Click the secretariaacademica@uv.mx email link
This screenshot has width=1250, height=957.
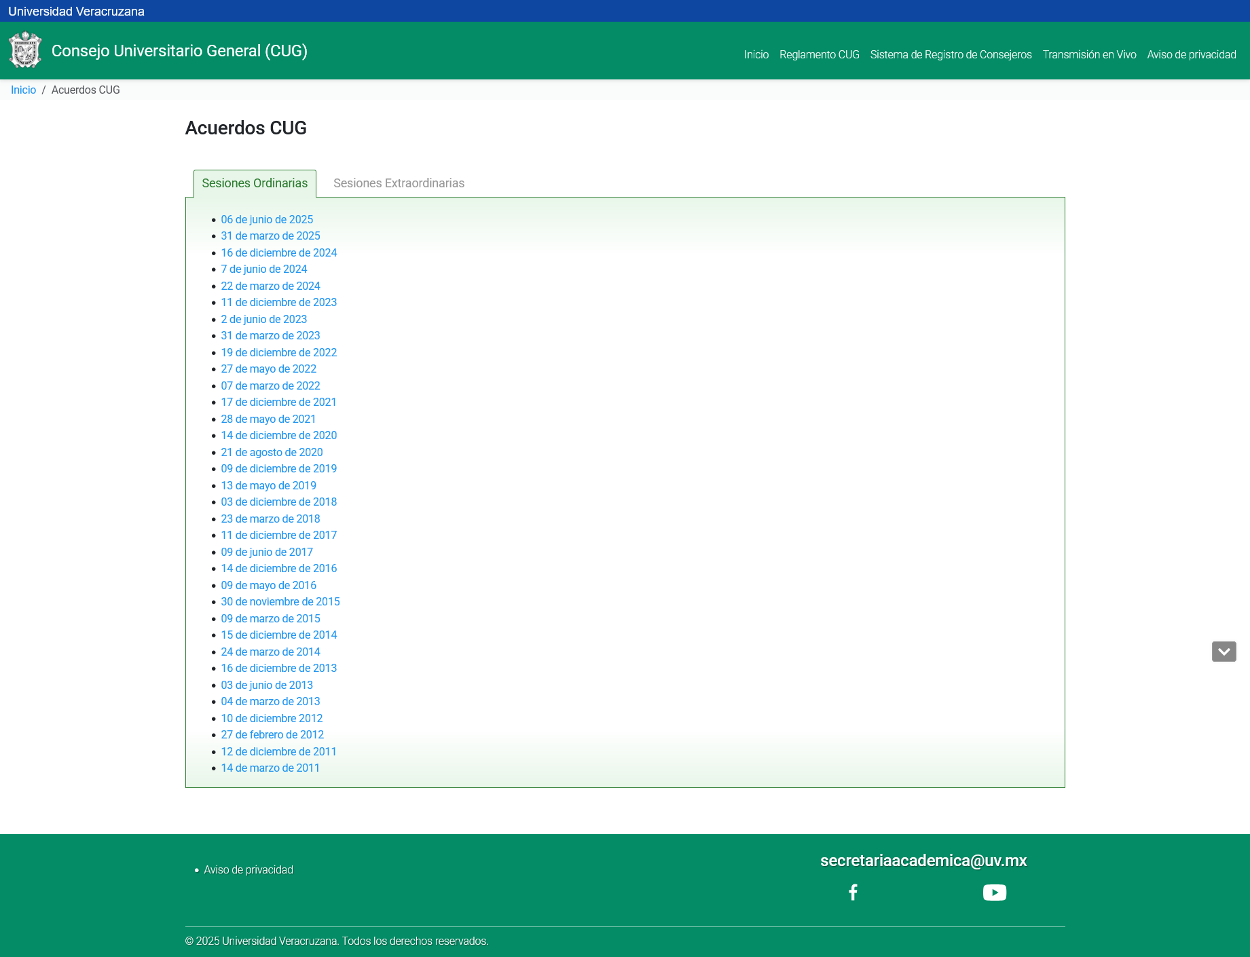tap(923, 861)
